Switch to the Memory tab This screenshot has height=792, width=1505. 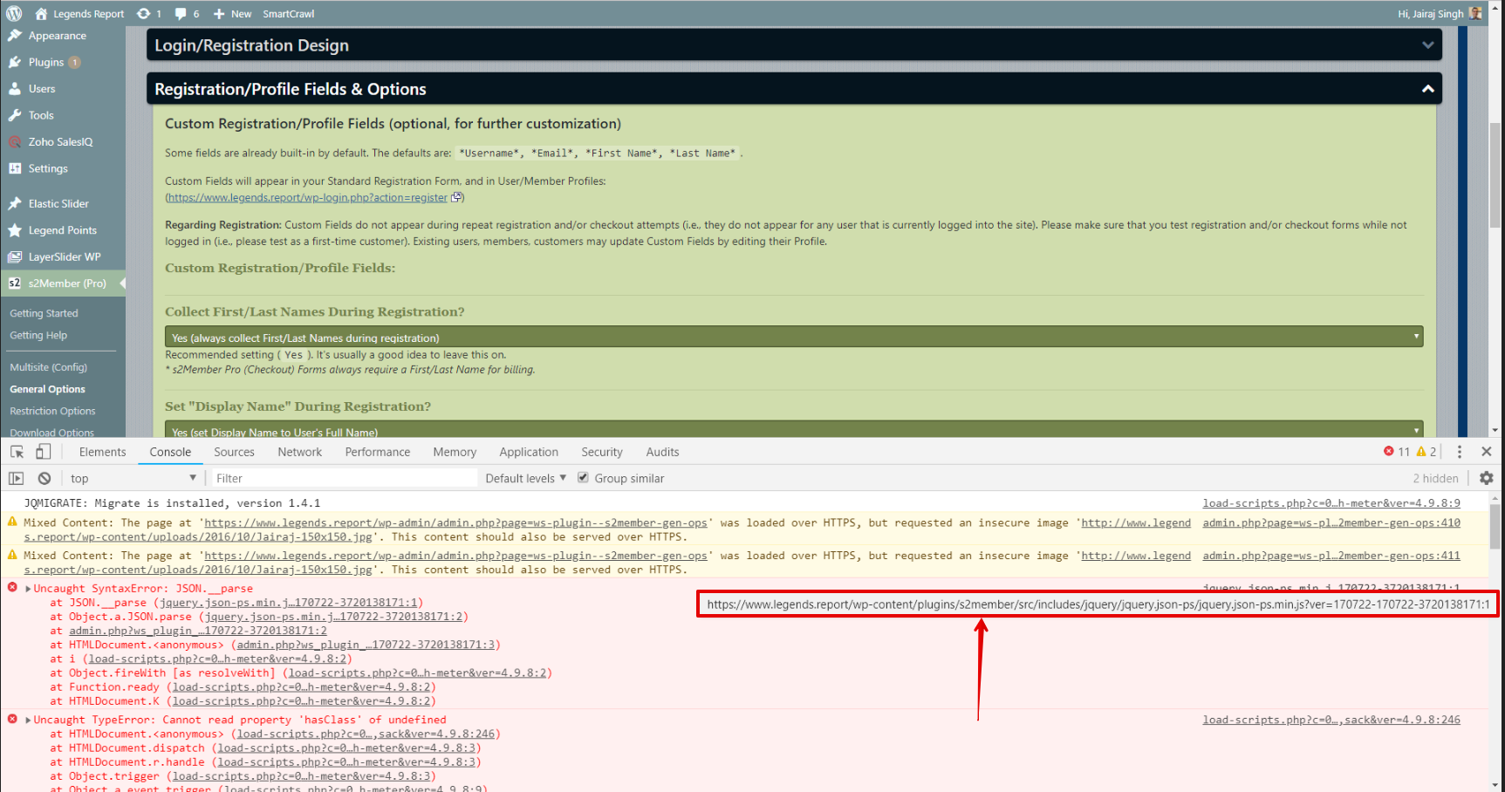pyautogui.click(x=455, y=452)
